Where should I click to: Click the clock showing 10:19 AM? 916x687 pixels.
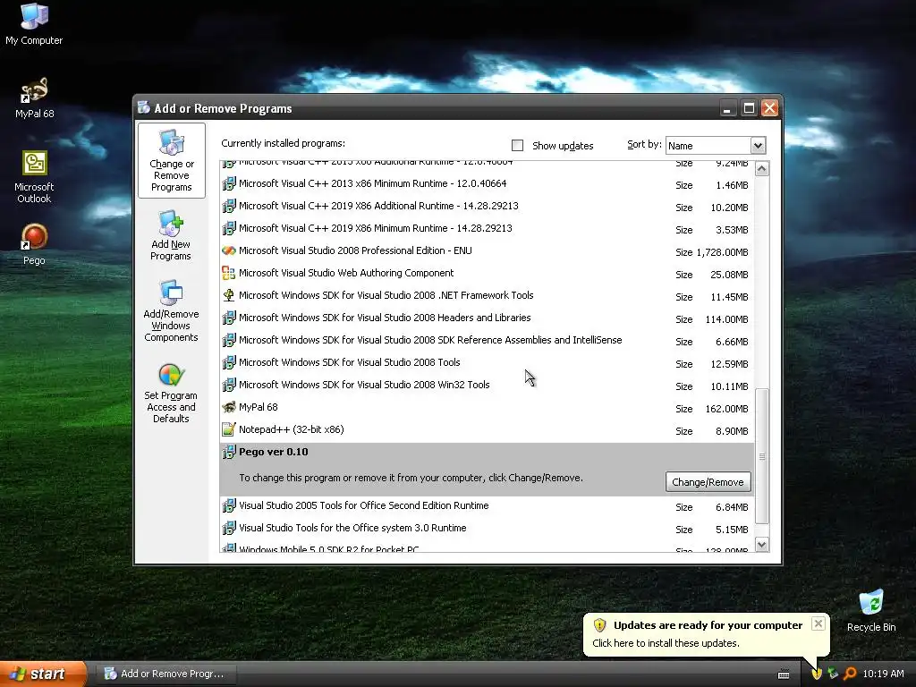tap(883, 674)
